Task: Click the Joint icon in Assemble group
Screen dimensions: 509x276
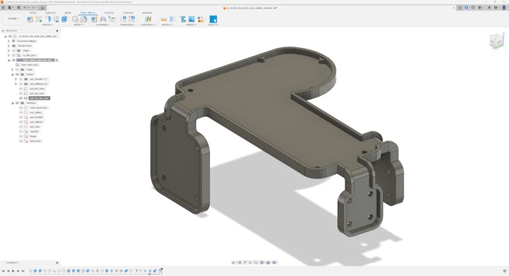Action: point(103,19)
